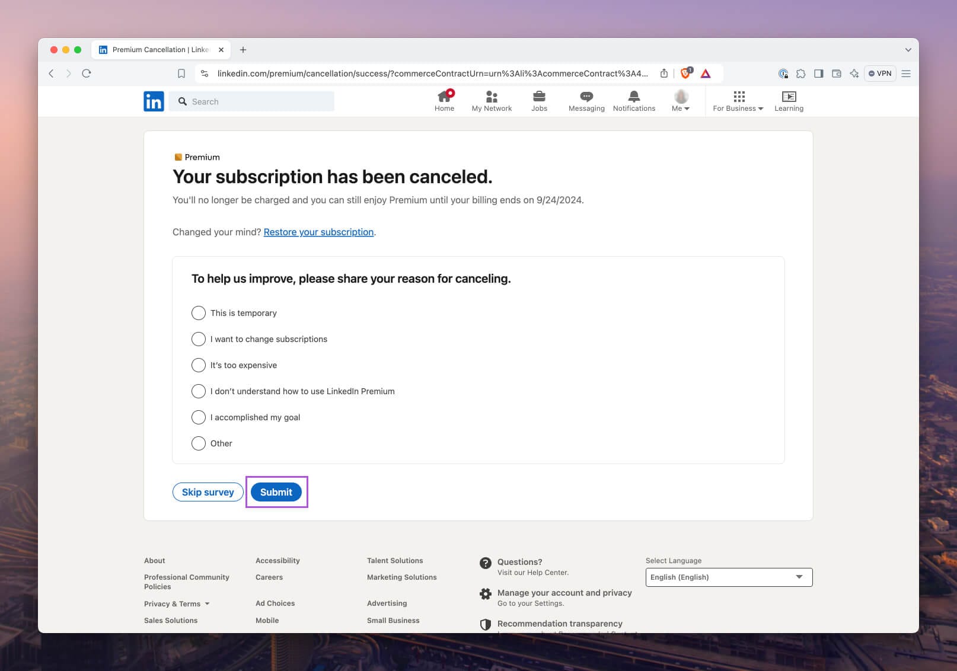The width and height of the screenshot is (957, 671).
Task: Expand the Me profile dropdown
Action: tap(681, 100)
